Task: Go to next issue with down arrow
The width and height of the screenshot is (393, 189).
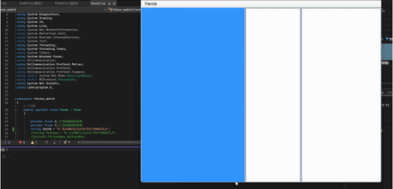Action: click(x=54, y=142)
